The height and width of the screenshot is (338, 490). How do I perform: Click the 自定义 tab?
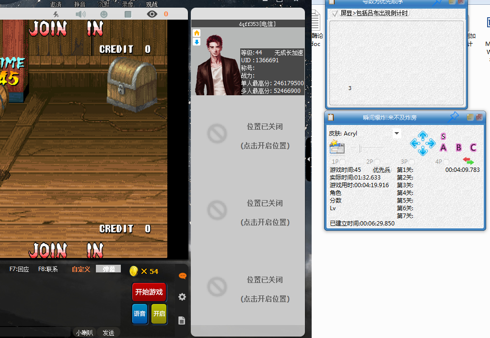(81, 269)
